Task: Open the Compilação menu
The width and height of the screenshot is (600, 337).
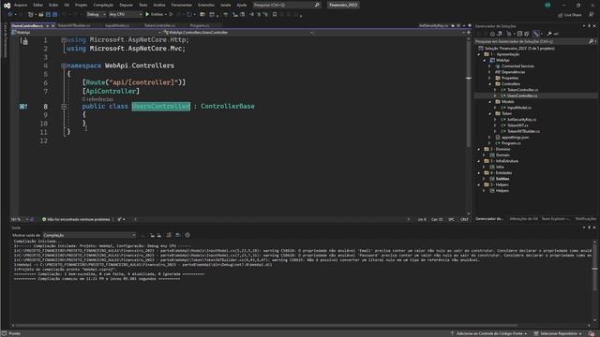Action: click(103, 5)
